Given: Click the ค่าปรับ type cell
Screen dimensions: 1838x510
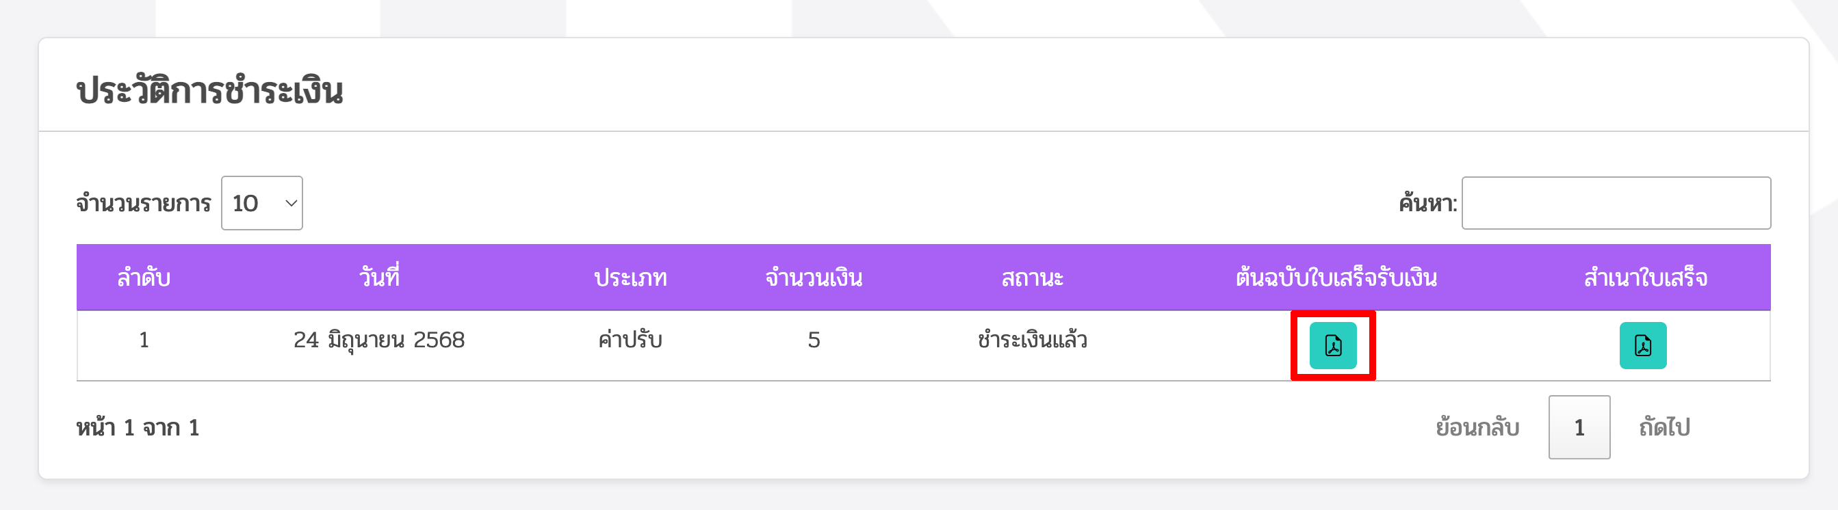Looking at the screenshot, I should click(x=631, y=340).
